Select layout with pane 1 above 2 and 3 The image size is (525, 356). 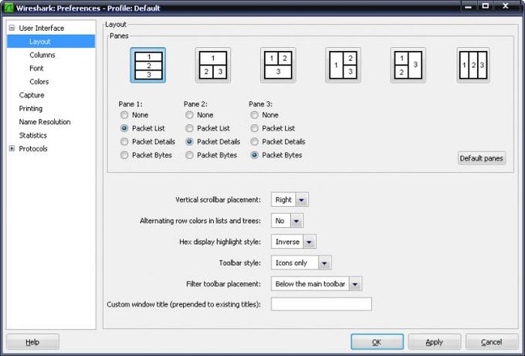coord(213,65)
